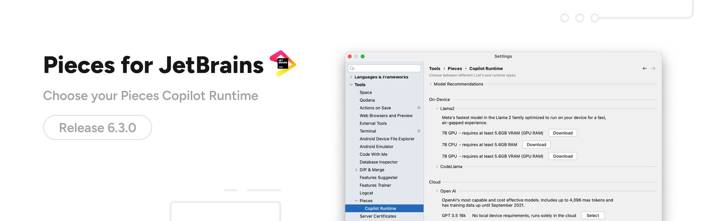721x221 pixels.
Task: Click the On-Device section label
Action: [x=439, y=100]
